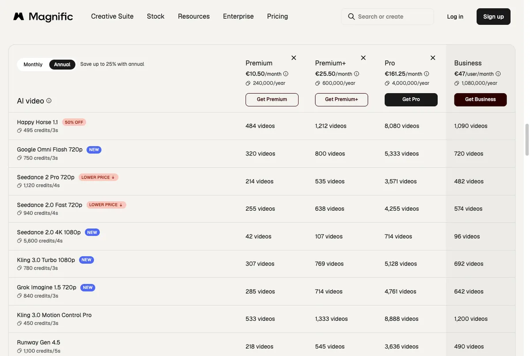530x356 pixels.
Task: Focus the Search or create field
Action: tap(387, 17)
